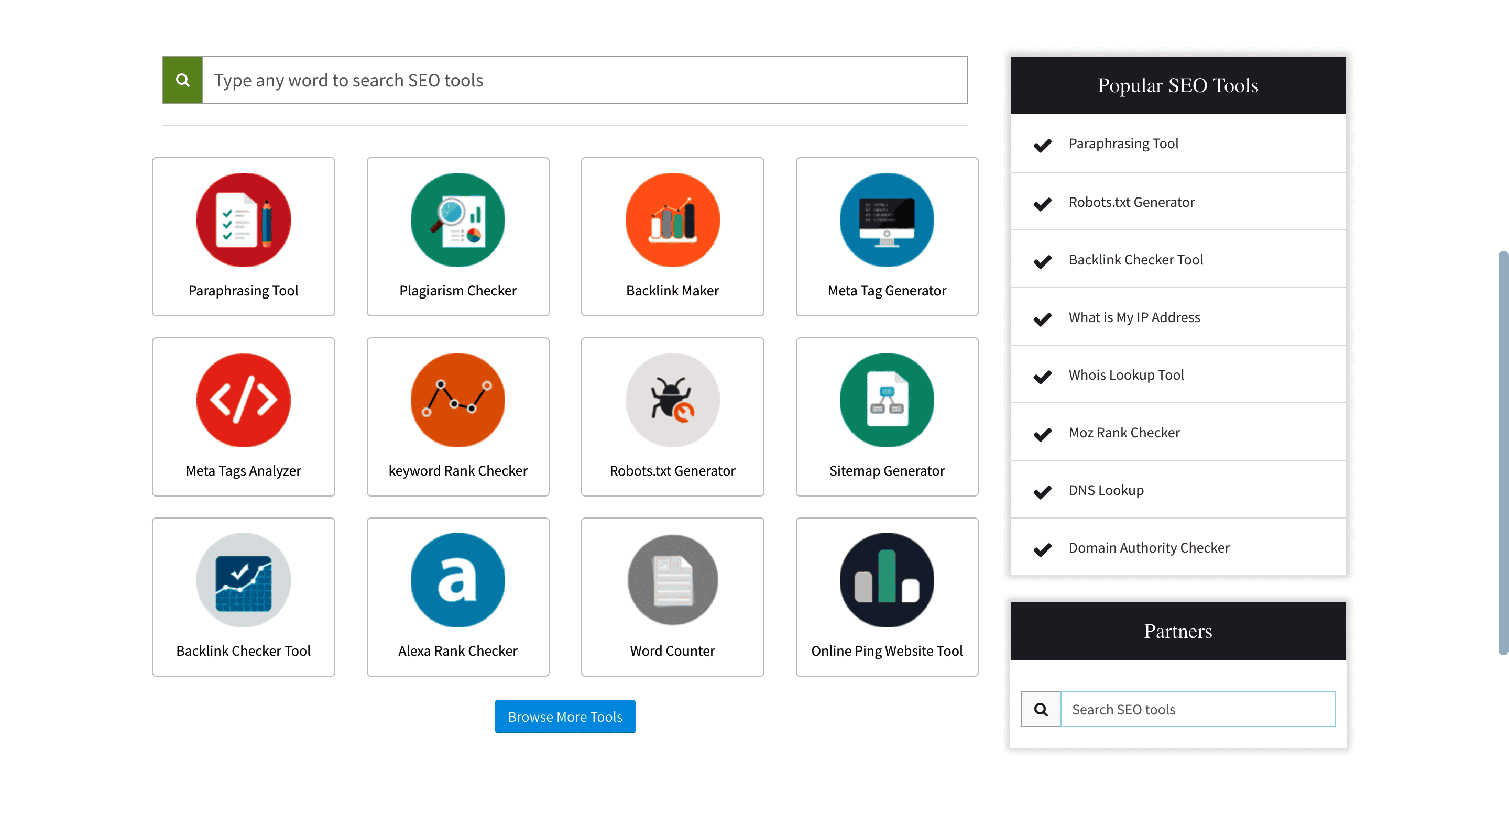Screen dimensions: 1509x816
Task: Click the Robots.txt Generator bug icon
Action: coord(672,400)
